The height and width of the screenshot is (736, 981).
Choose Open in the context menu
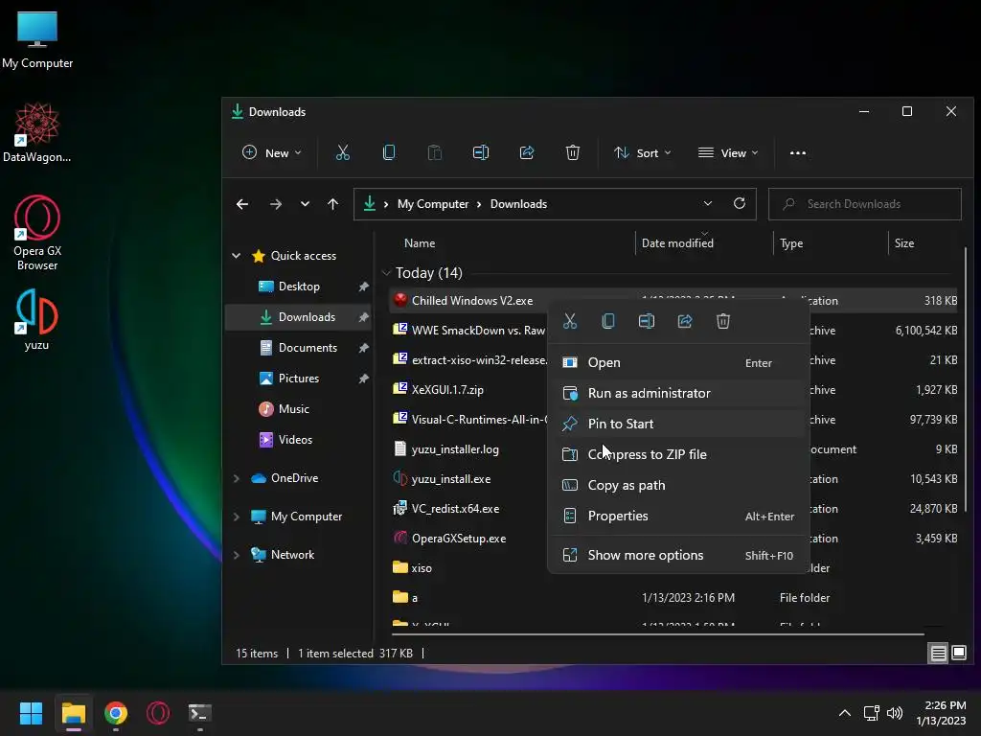pos(679,362)
